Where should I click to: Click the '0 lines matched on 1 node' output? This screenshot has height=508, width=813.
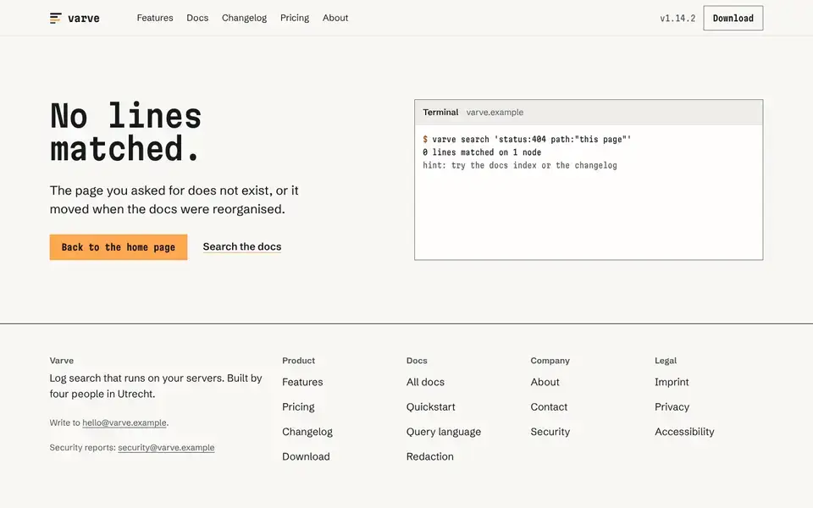[x=482, y=152]
